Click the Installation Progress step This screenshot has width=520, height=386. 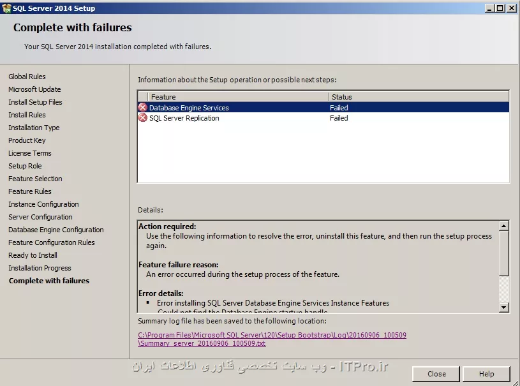pos(40,268)
